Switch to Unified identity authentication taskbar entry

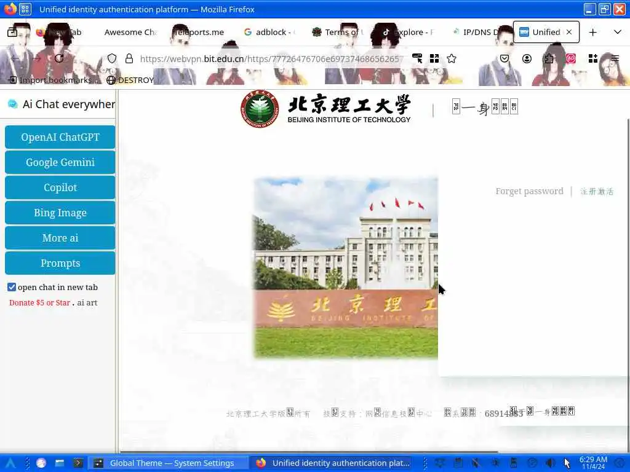pyautogui.click(x=333, y=463)
